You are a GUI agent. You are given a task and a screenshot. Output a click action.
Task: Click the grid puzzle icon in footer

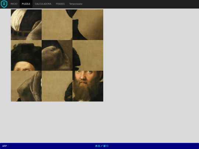click(99, 146)
